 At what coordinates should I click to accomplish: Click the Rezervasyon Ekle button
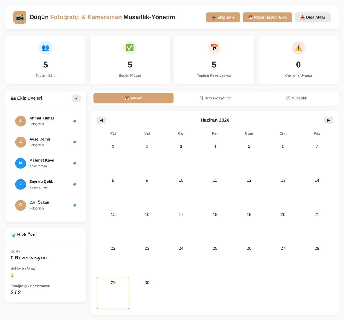pos(267,17)
